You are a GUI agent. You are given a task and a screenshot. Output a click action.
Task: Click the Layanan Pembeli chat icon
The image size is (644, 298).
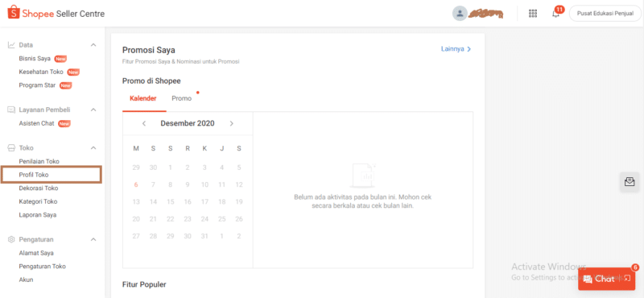(11, 110)
